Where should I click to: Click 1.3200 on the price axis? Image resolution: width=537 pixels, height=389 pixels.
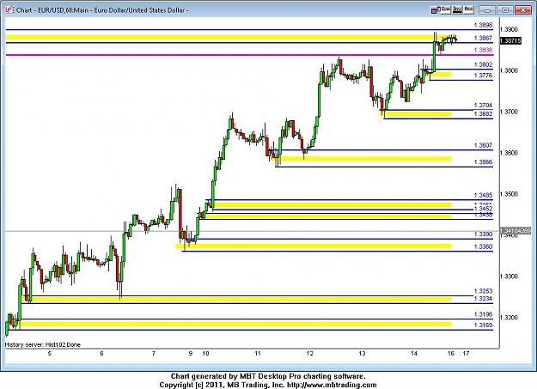509,318
